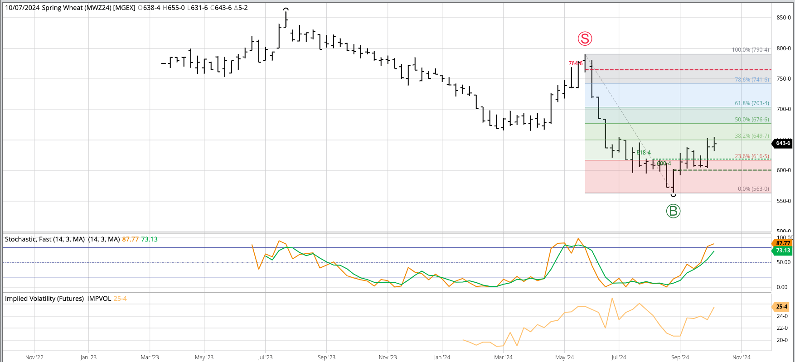
Task: Click the 0.0% (563-0) Fibonacci base label
Action: point(753,189)
